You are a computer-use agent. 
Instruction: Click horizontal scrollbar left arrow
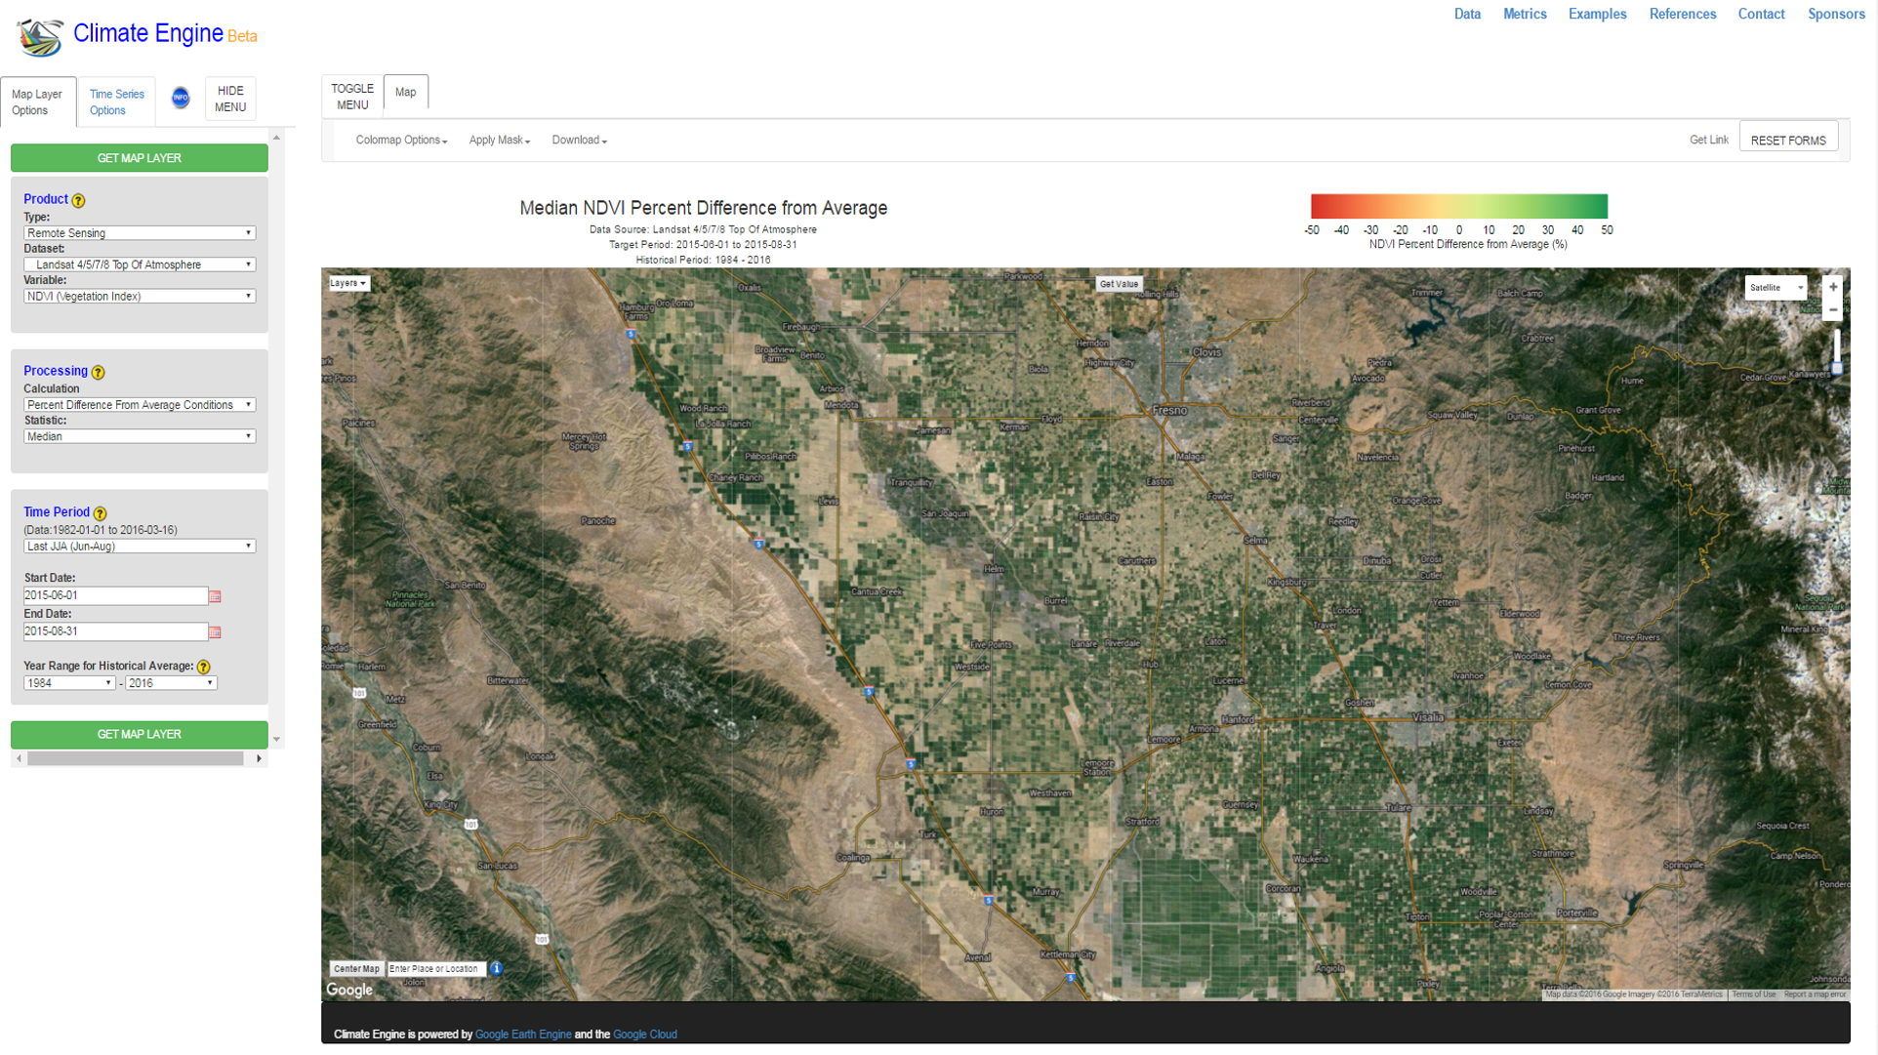coord(19,758)
